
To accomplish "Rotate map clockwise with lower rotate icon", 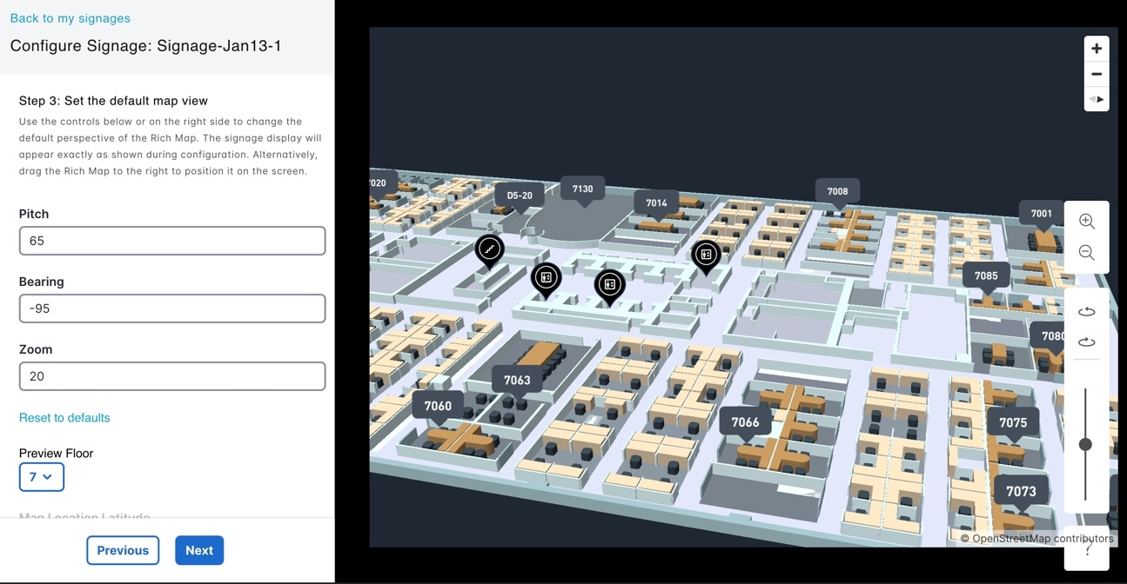I will pos(1086,342).
